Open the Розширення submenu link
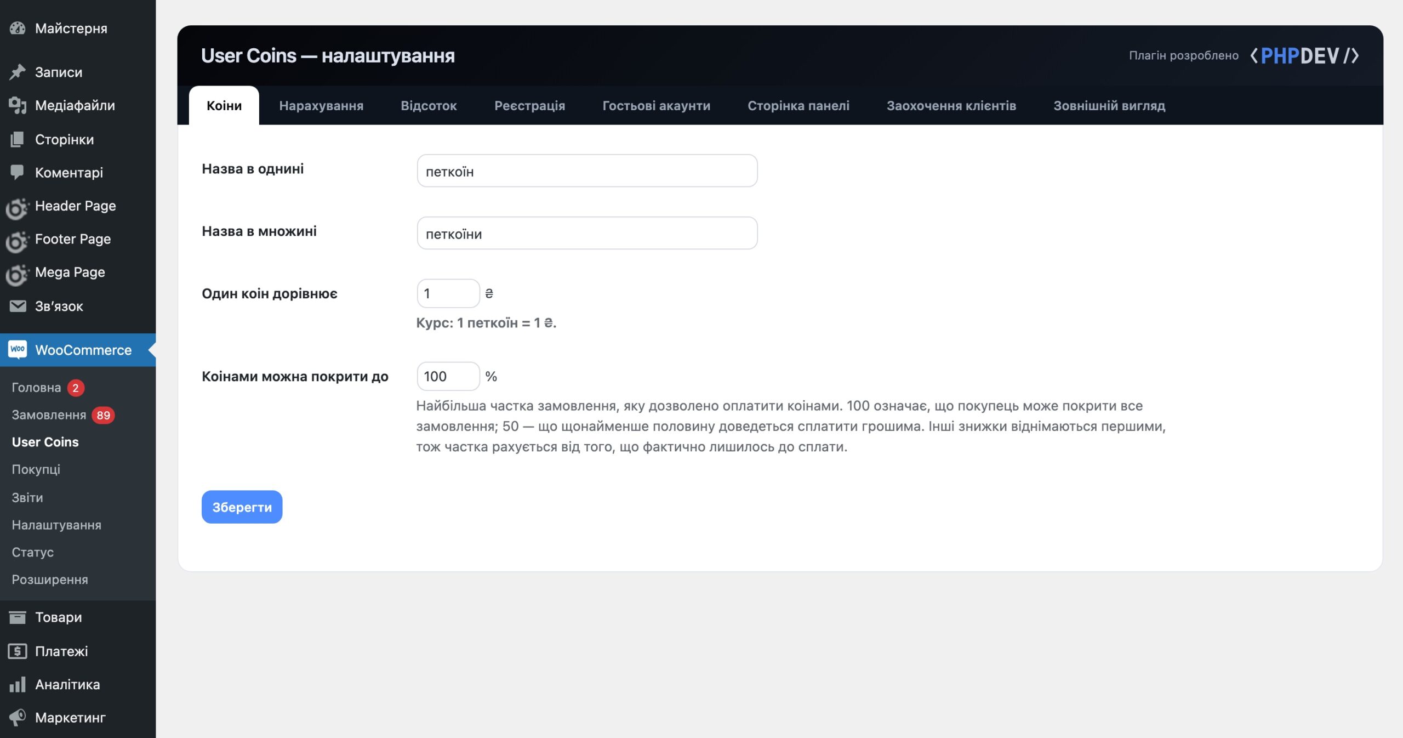Image resolution: width=1403 pixels, height=738 pixels. point(50,580)
